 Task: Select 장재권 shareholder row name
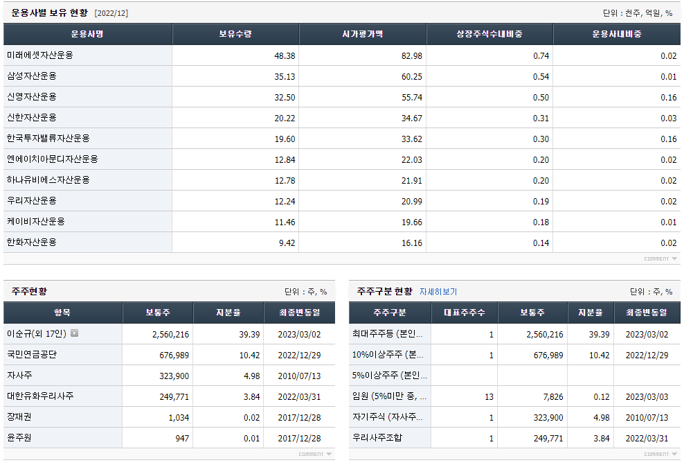(19, 417)
